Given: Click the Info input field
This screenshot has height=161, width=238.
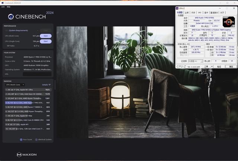Looking at the screenshot, I should pyautogui.click(x=37, y=74).
